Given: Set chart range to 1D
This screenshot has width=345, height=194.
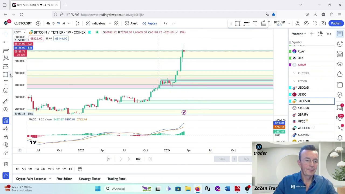Looking at the screenshot, I should pyautogui.click(x=18, y=169).
